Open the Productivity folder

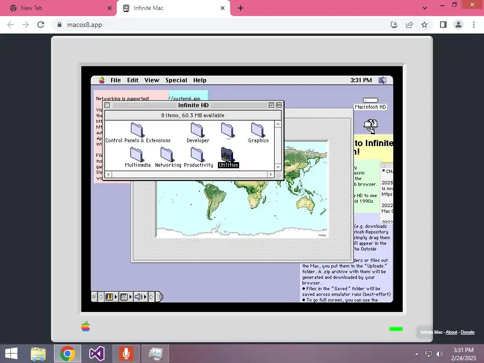197,155
